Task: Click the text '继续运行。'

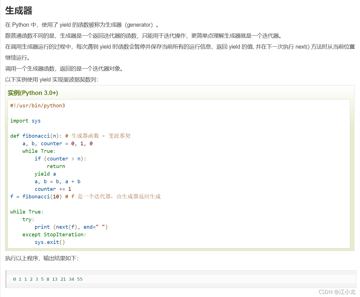Action: pos(18,58)
